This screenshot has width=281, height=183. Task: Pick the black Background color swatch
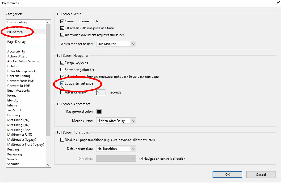click(99, 112)
